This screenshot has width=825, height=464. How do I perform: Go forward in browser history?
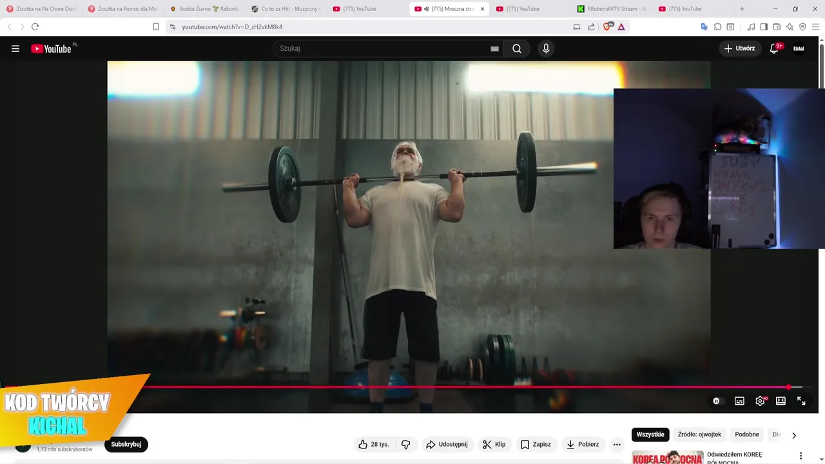21,26
